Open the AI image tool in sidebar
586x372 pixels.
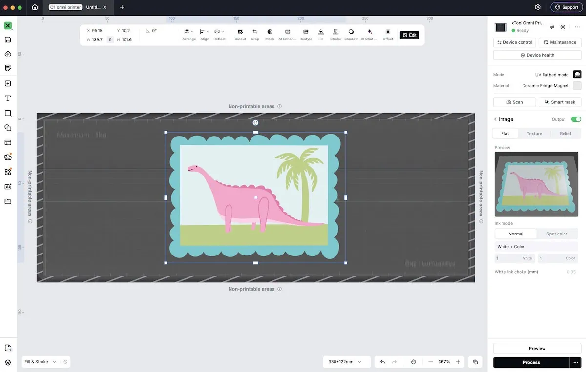(x=8, y=186)
